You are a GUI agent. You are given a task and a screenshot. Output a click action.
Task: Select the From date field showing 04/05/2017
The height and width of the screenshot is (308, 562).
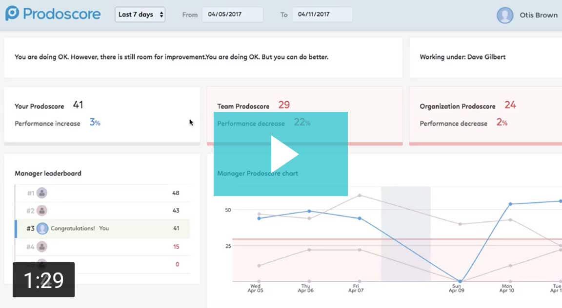233,14
